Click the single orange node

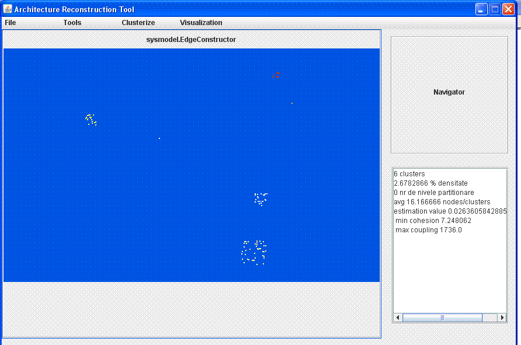292,103
